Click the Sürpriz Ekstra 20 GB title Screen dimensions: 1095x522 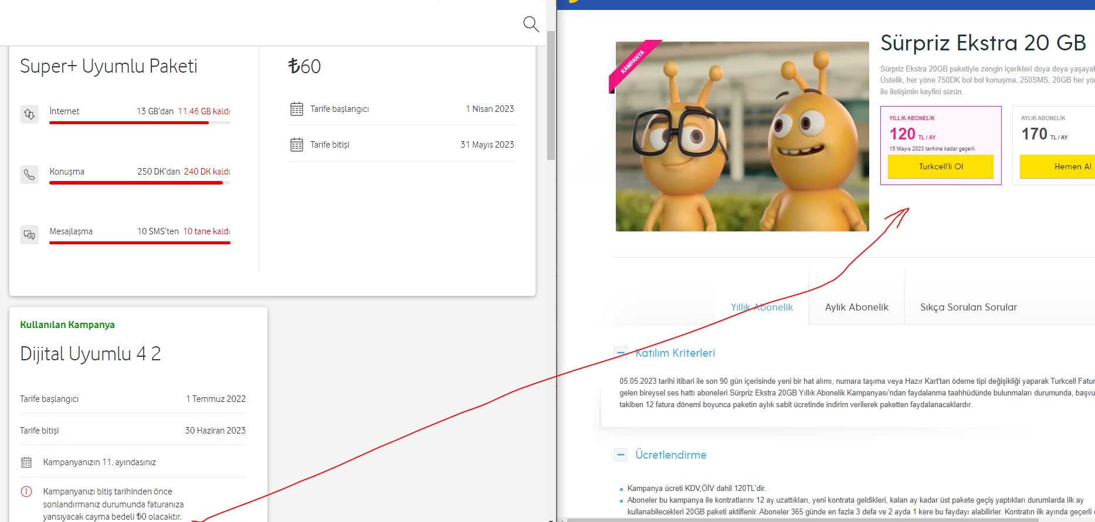coord(984,43)
